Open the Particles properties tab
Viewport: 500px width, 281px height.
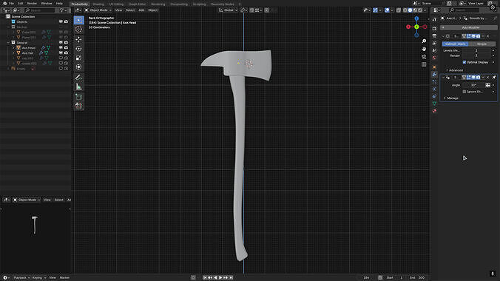pos(434,81)
